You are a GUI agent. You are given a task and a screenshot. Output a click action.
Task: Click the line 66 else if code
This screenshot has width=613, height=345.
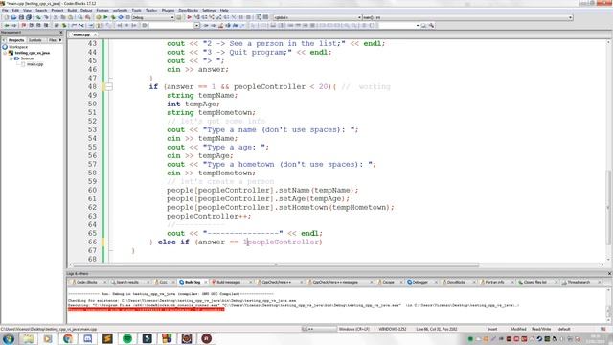pos(237,242)
